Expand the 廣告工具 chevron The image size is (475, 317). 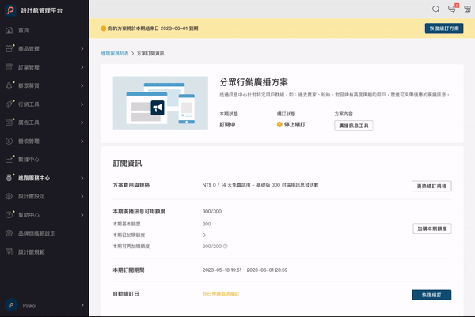point(82,123)
